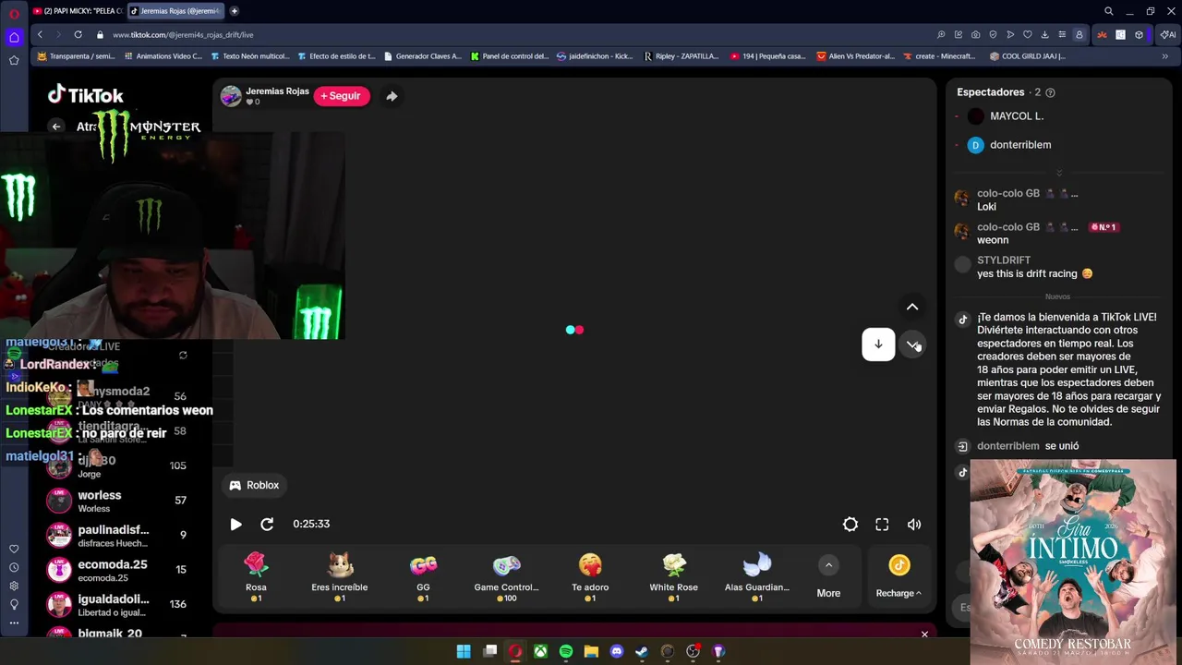
Task: Open Generador Claves A... bookmark
Action: pos(422,56)
